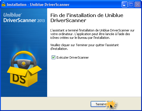Click the title bar text 'Installation - Uniblue DriverScanner'
The width and height of the screenshot is (142, 111).
pyautogui.click(x=38, y=5)
